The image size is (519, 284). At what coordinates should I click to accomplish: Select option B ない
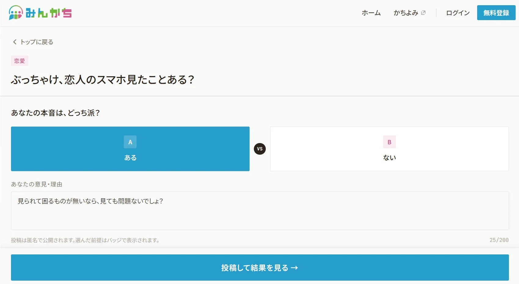point(389,149)
